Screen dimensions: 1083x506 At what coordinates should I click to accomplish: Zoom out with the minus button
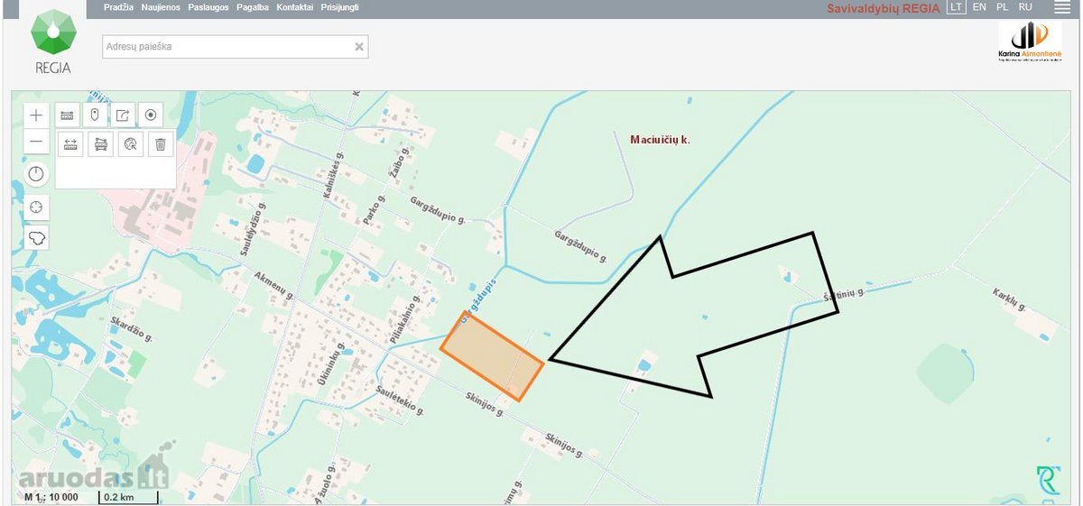36,142
